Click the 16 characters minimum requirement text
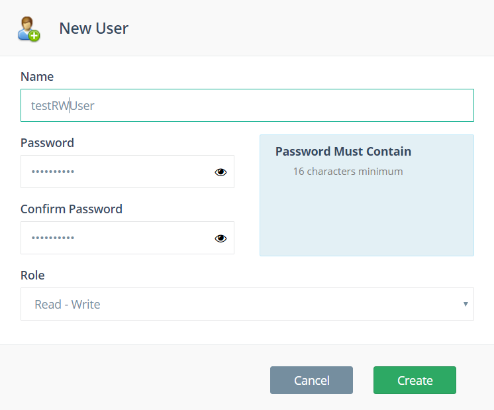 point(348,172)
